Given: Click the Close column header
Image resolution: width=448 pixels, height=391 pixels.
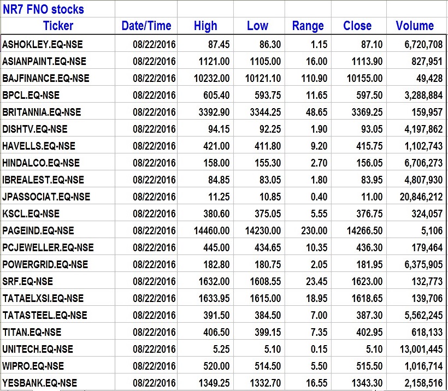Looking at the screenshot, I should point(357,26).
